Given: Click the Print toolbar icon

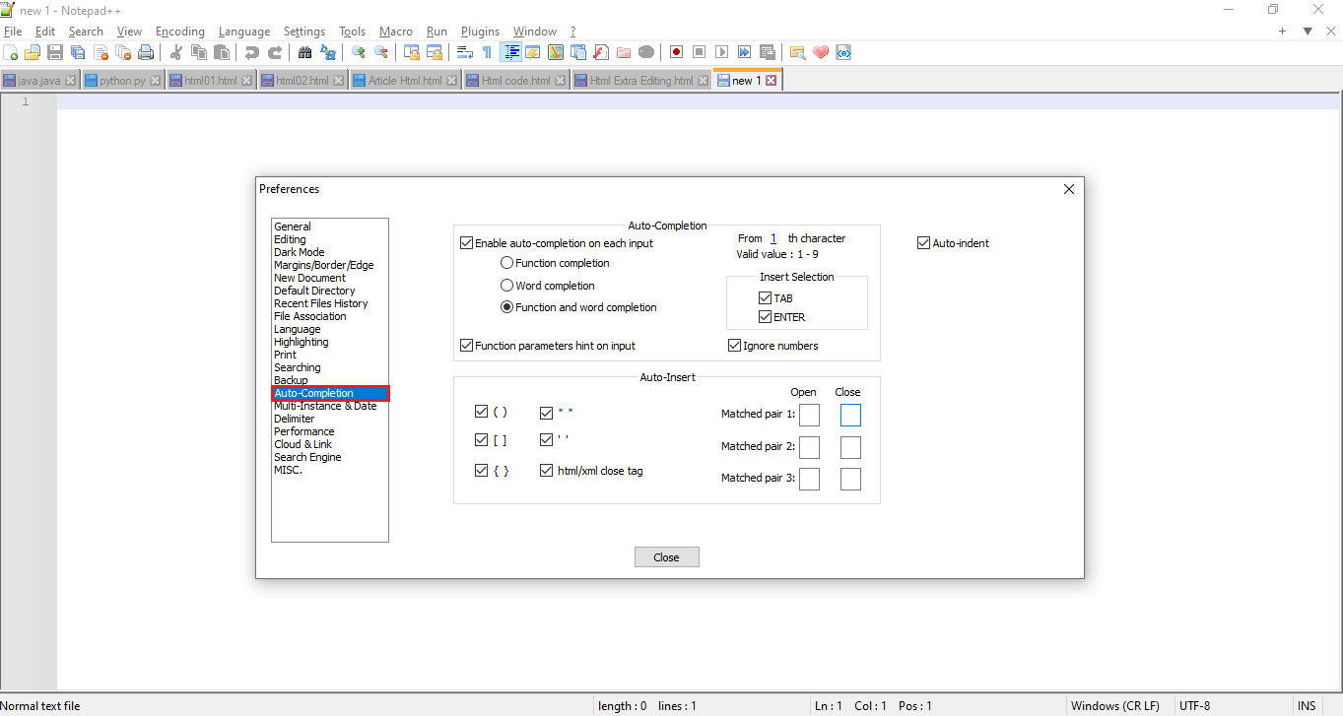Looking at the screenshot, I should coord(146,52).
